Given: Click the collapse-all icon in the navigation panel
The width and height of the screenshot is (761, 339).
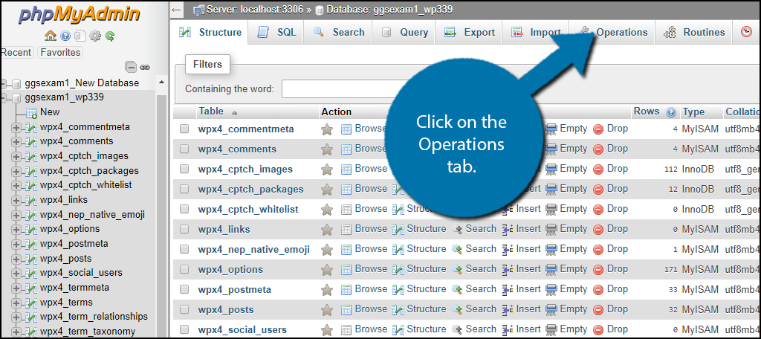Looking at the screenshot, I should pyautogui.click(x=131, y=67).
